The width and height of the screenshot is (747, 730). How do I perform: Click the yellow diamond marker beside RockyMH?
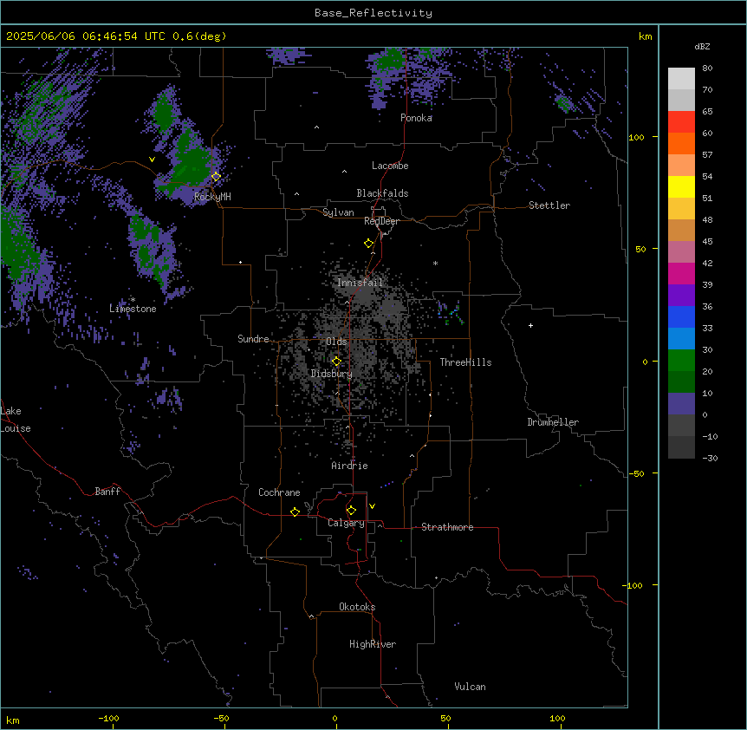coord(216,177)
